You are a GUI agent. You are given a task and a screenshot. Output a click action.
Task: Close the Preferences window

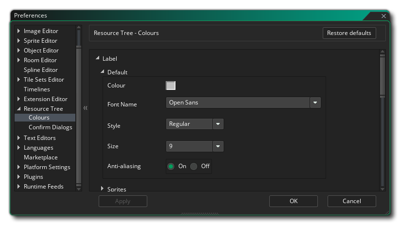(x=383, y=16)
